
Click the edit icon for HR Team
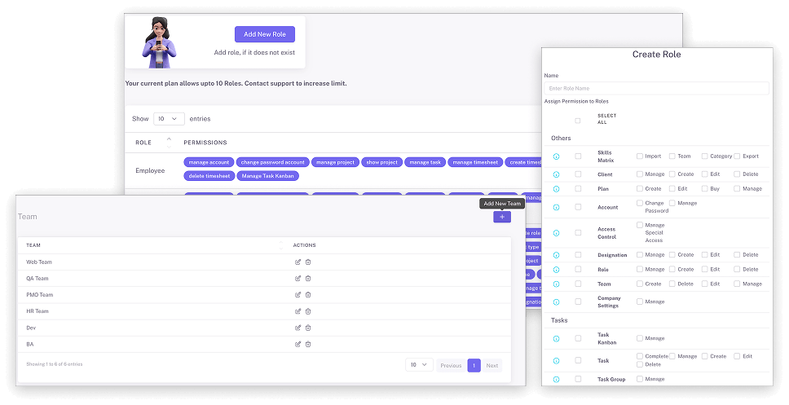[298, 311]
